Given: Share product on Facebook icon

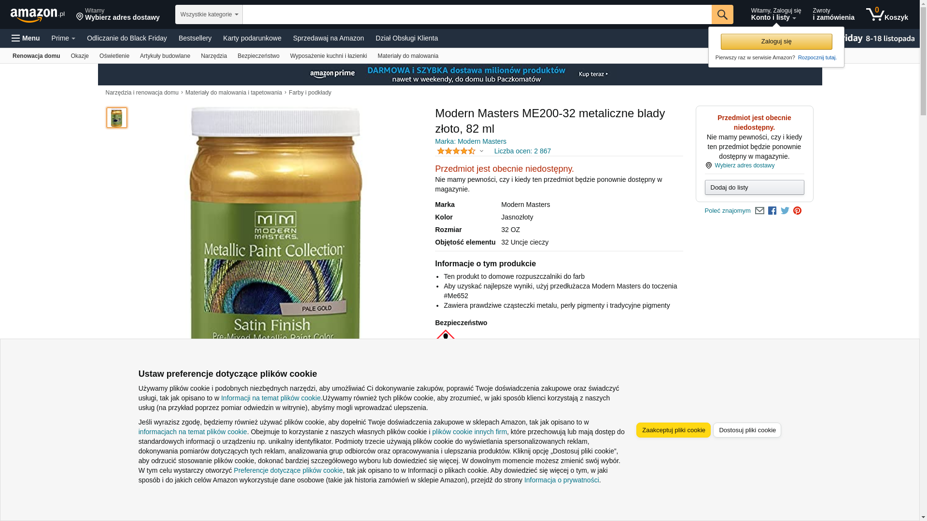Looking at the screenshot, I should [x=772, y=211].
